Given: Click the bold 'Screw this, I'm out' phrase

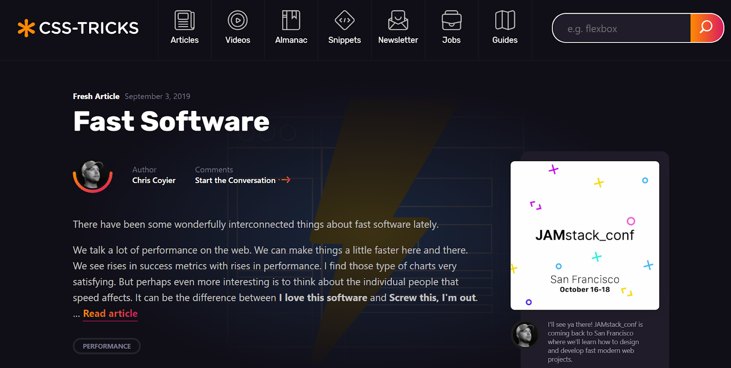Looking at the screenshot, I should coord(433,298).
